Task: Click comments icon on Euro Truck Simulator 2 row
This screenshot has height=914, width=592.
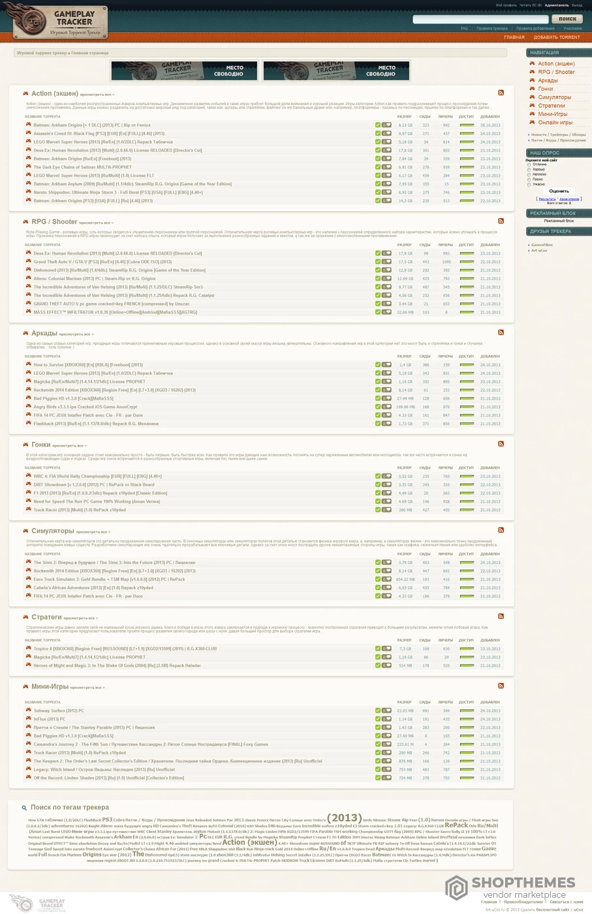Action: pos(386,579)
